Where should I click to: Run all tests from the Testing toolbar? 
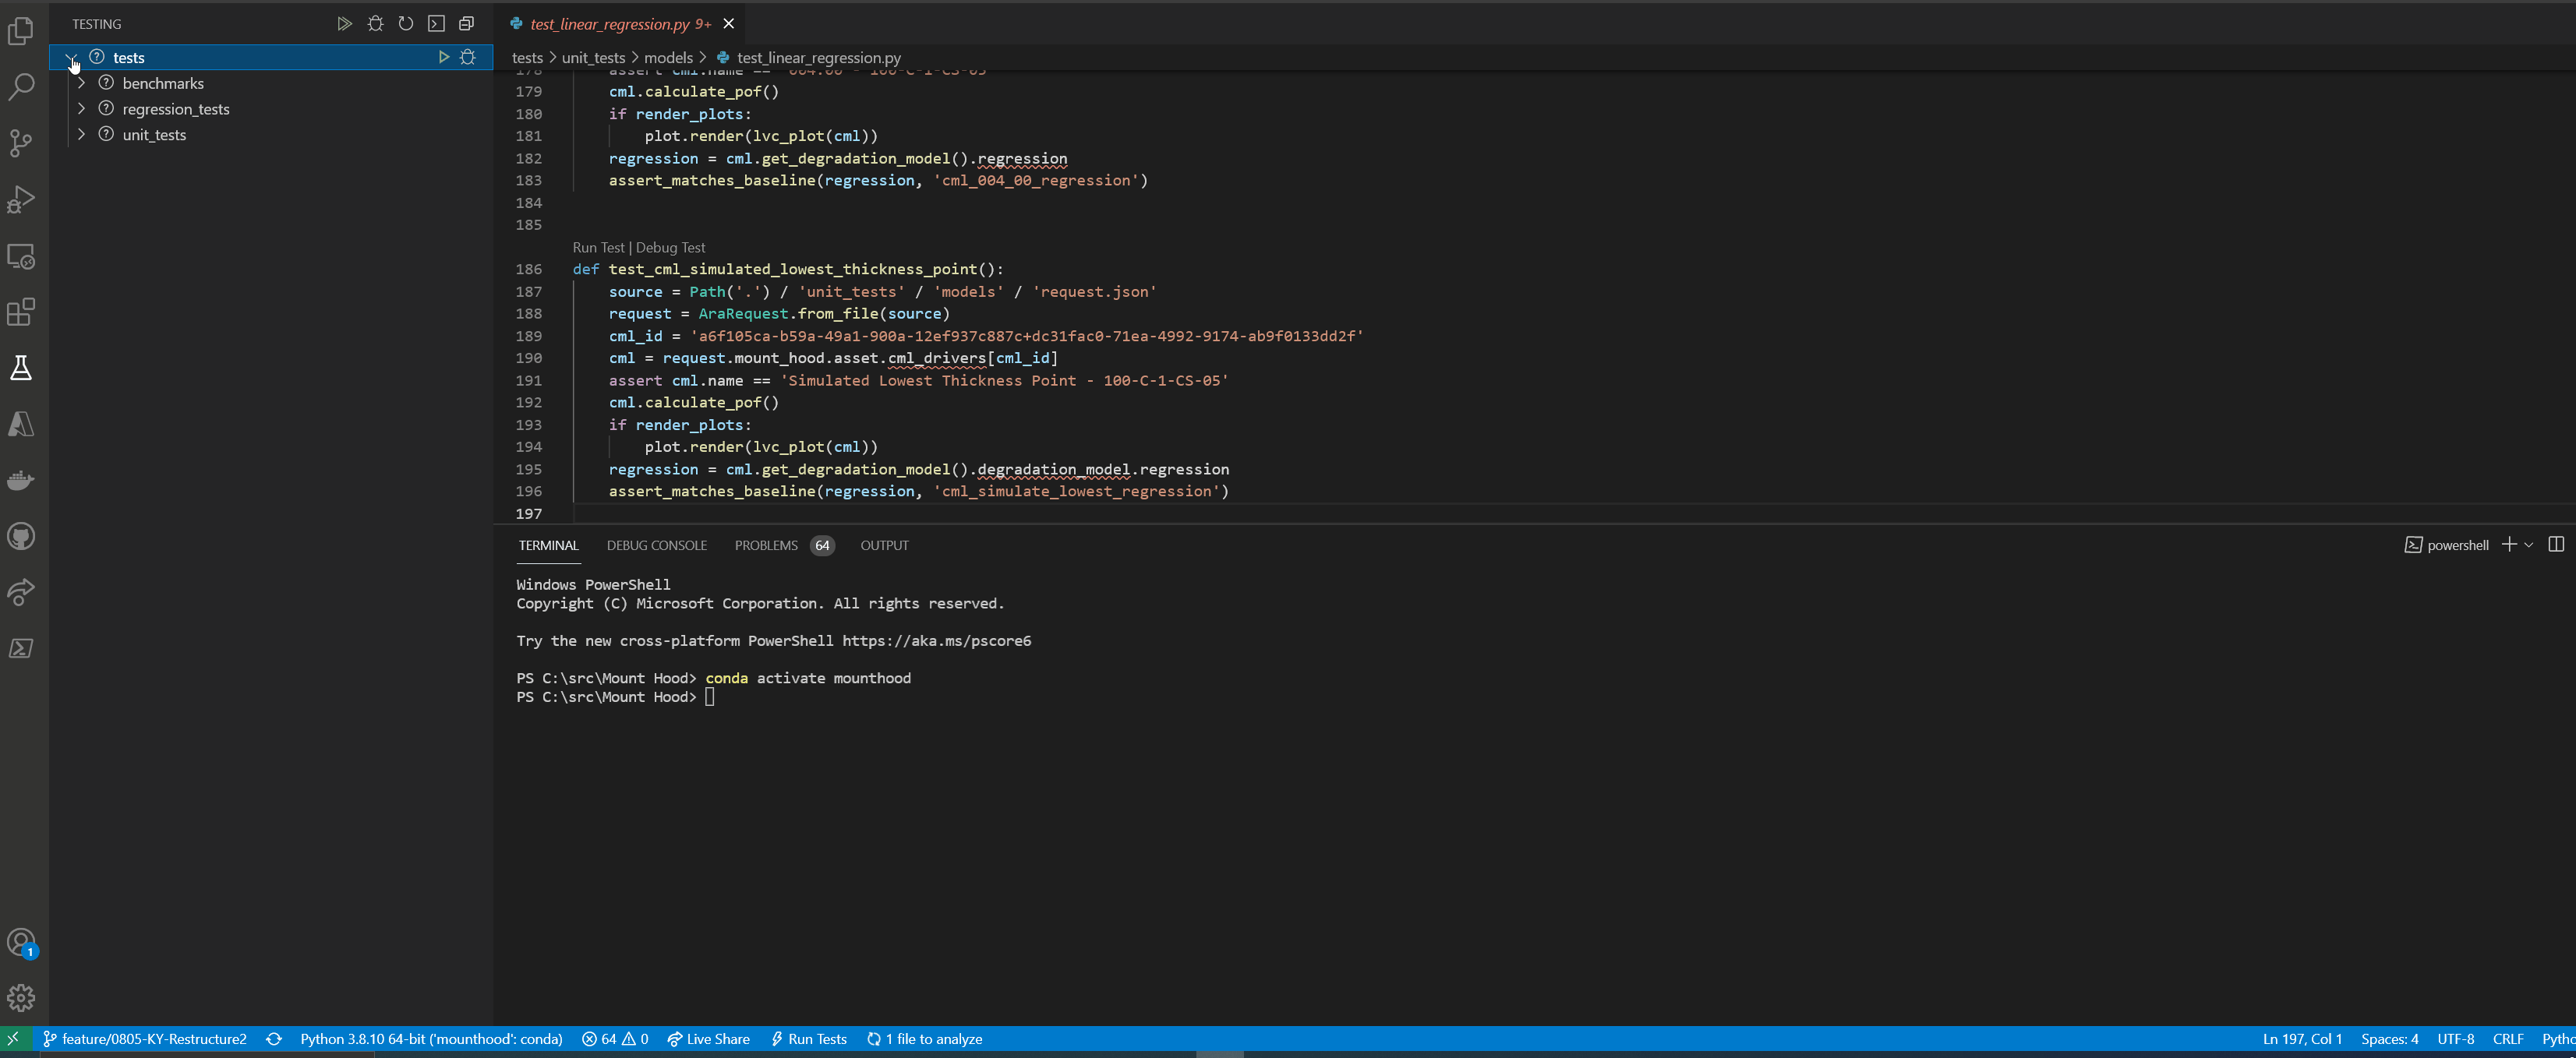click(x=344, y=23)
